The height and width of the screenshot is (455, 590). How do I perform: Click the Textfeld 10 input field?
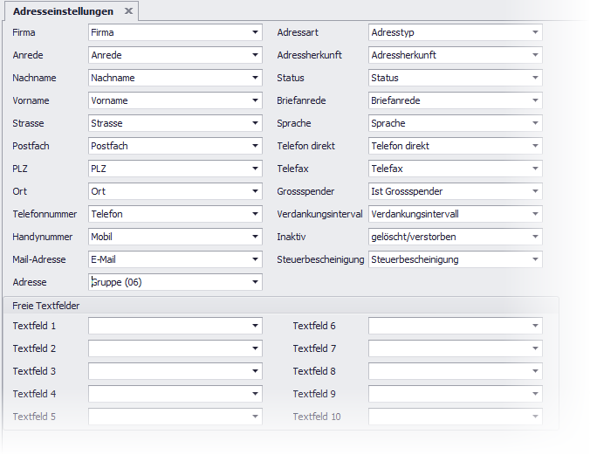[x=446, y=417]
